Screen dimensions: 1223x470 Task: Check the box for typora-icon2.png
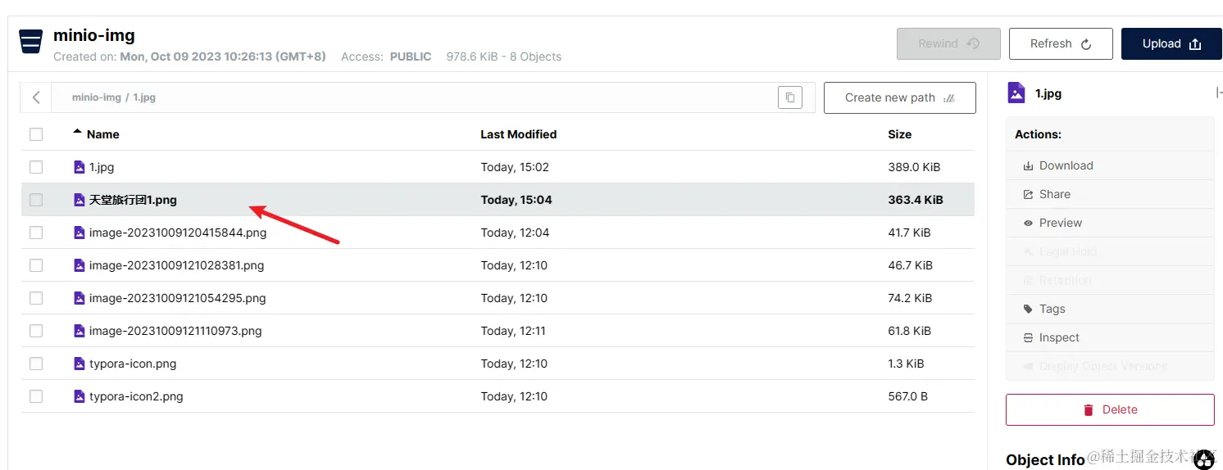36,396
